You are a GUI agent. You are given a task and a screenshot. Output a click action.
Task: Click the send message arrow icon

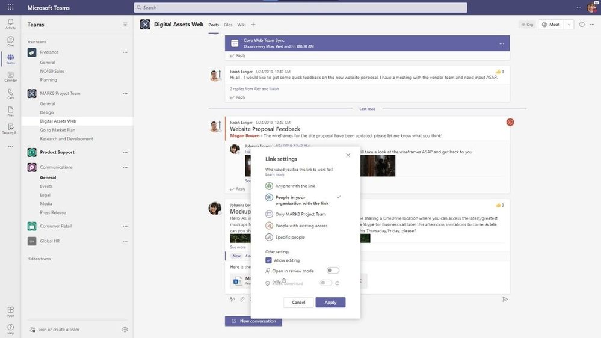(x=505, y=299)
